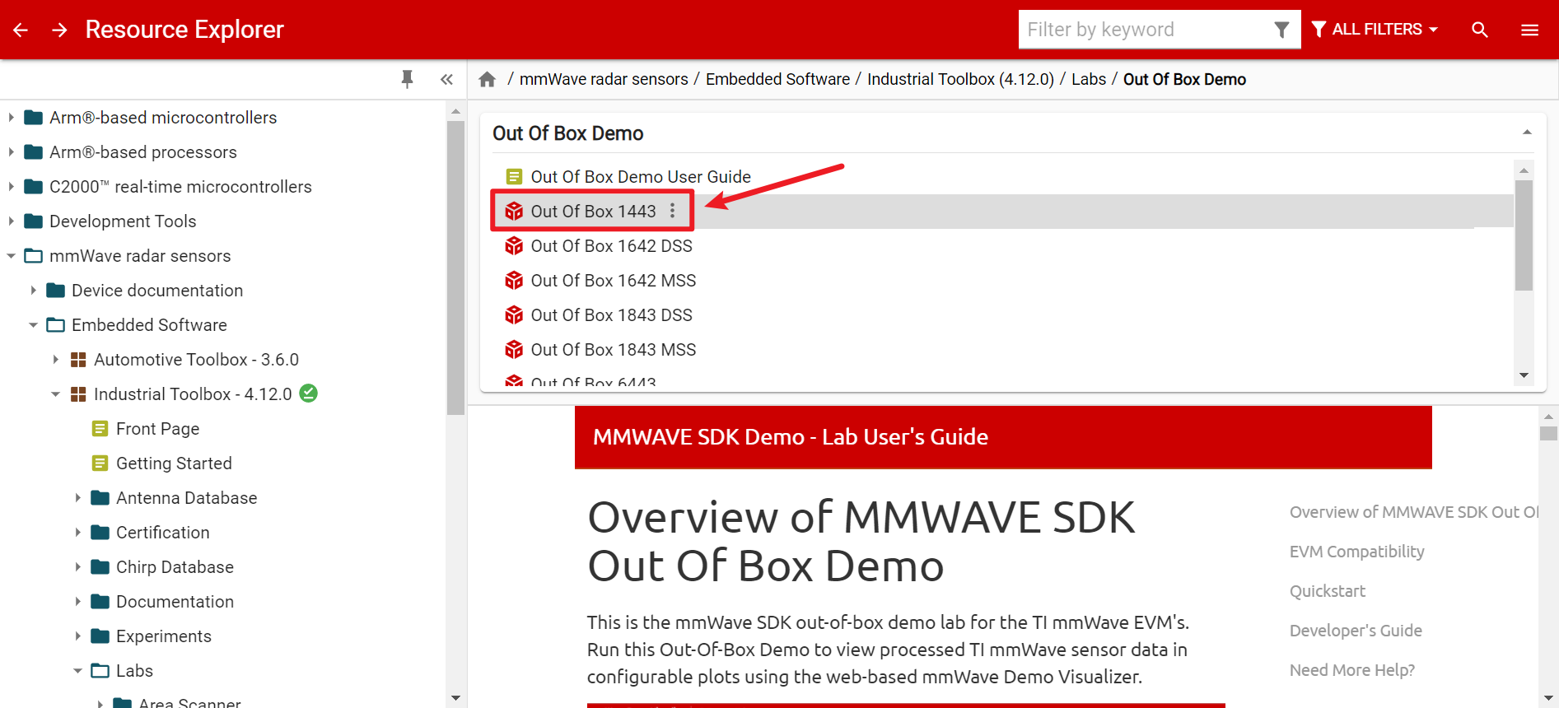Select Out Of Box 1843 MSS entry
This screenshot has height=708, width=1559.
click(x=613, y=349)
